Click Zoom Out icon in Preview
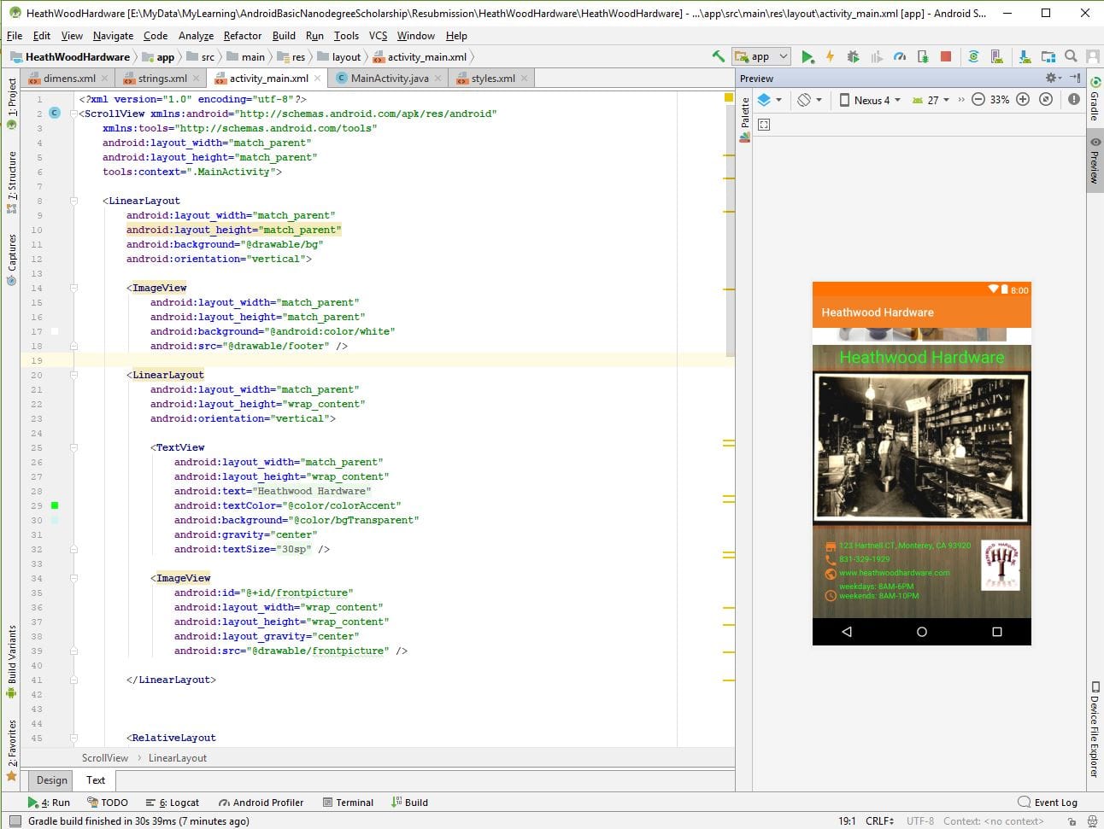The width and height of the screenshot is (1104, 829). [x=978, y=99]
